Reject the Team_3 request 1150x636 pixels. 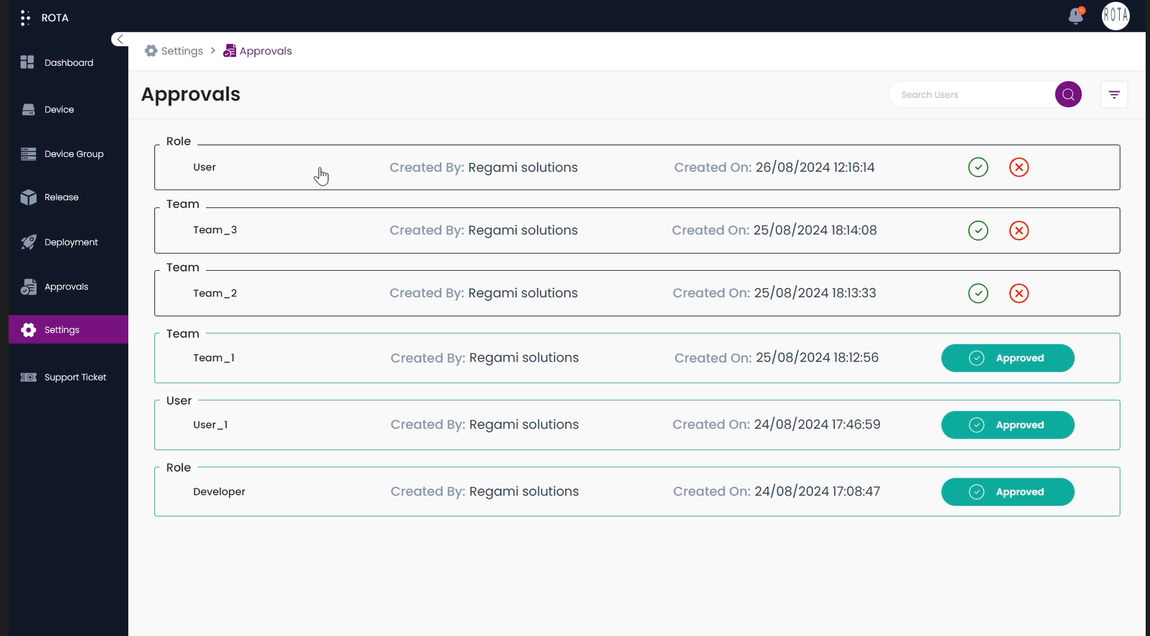coord(1019,230)
